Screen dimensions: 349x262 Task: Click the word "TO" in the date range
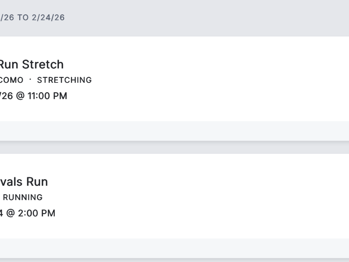(23, 17)
